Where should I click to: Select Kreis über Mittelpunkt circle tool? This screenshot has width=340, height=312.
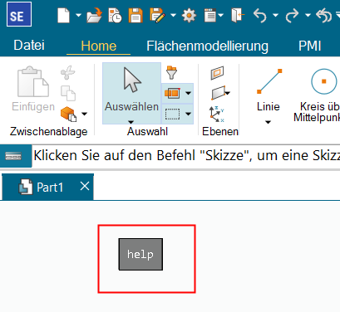click(x=318, y=95)
